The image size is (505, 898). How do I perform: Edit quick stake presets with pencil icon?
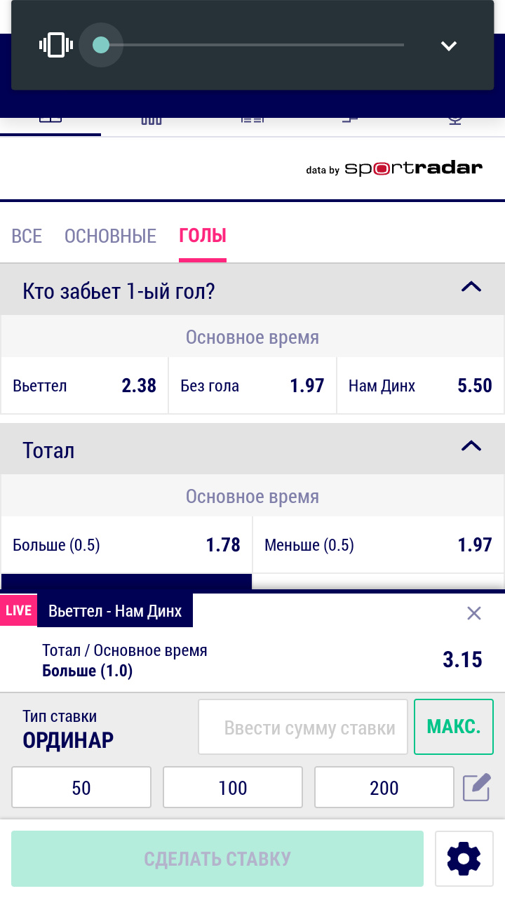point(477,788)
